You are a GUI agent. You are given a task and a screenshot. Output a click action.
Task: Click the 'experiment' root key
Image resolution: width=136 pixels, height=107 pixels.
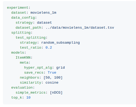(x=18, y=8)
